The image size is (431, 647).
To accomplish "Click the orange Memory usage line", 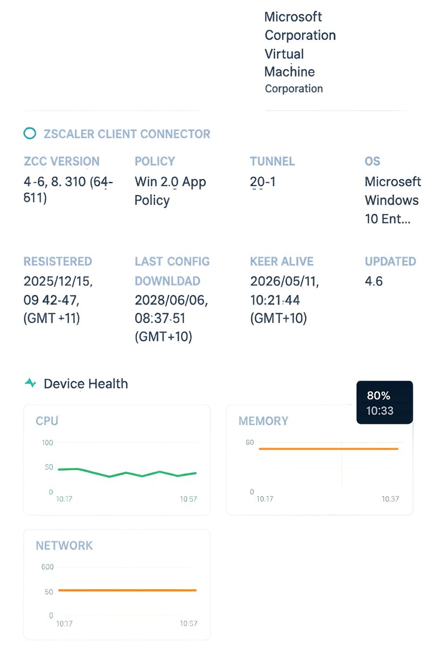I will 329,449.
